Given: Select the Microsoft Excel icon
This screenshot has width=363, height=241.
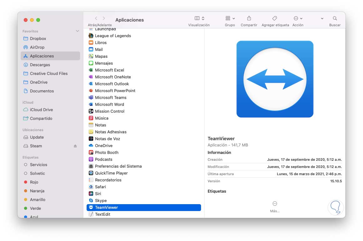Looking at the screenshot, I should point(91,70).
